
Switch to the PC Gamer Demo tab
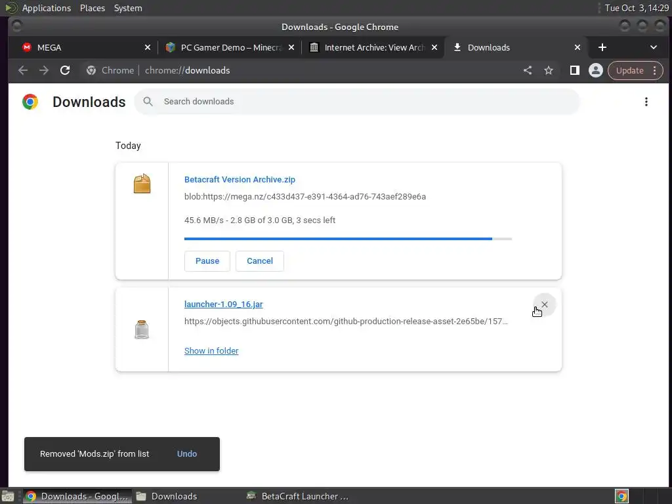coord(230,47)
